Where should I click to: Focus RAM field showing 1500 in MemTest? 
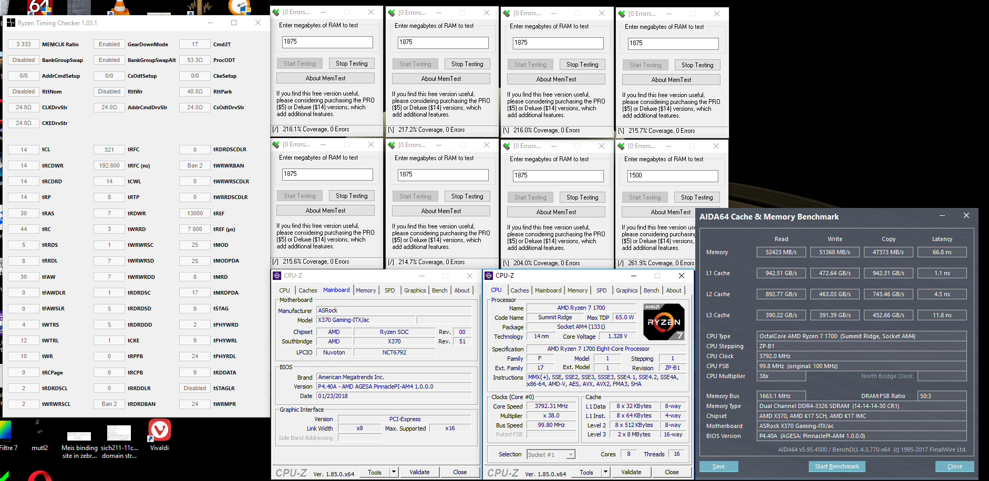(673, 176)
